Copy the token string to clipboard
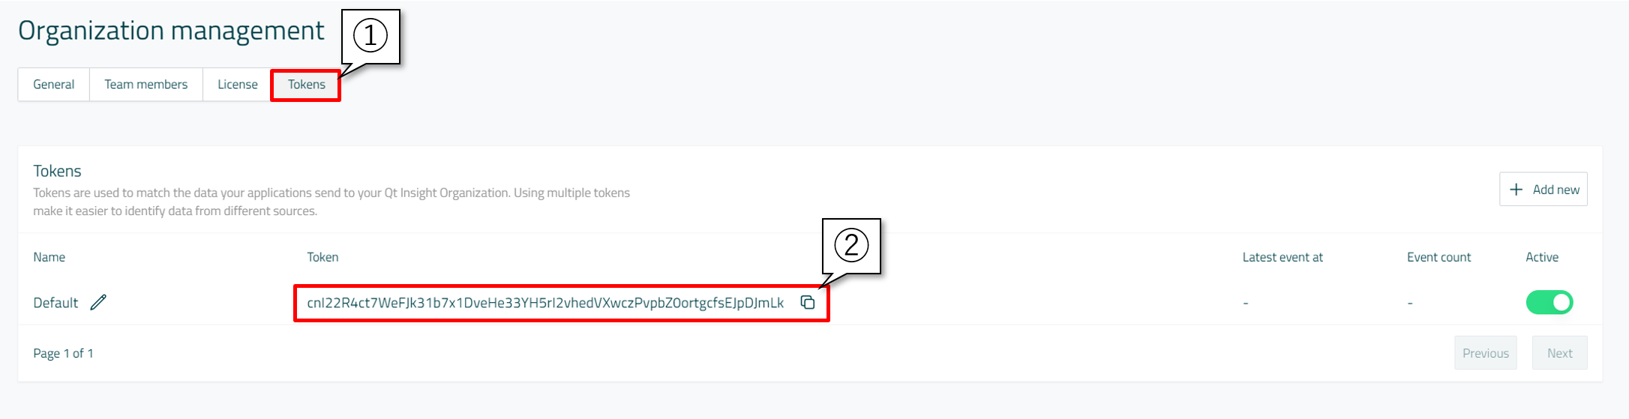The width and height of the screenshot is (1629, 419). point(807,302)
